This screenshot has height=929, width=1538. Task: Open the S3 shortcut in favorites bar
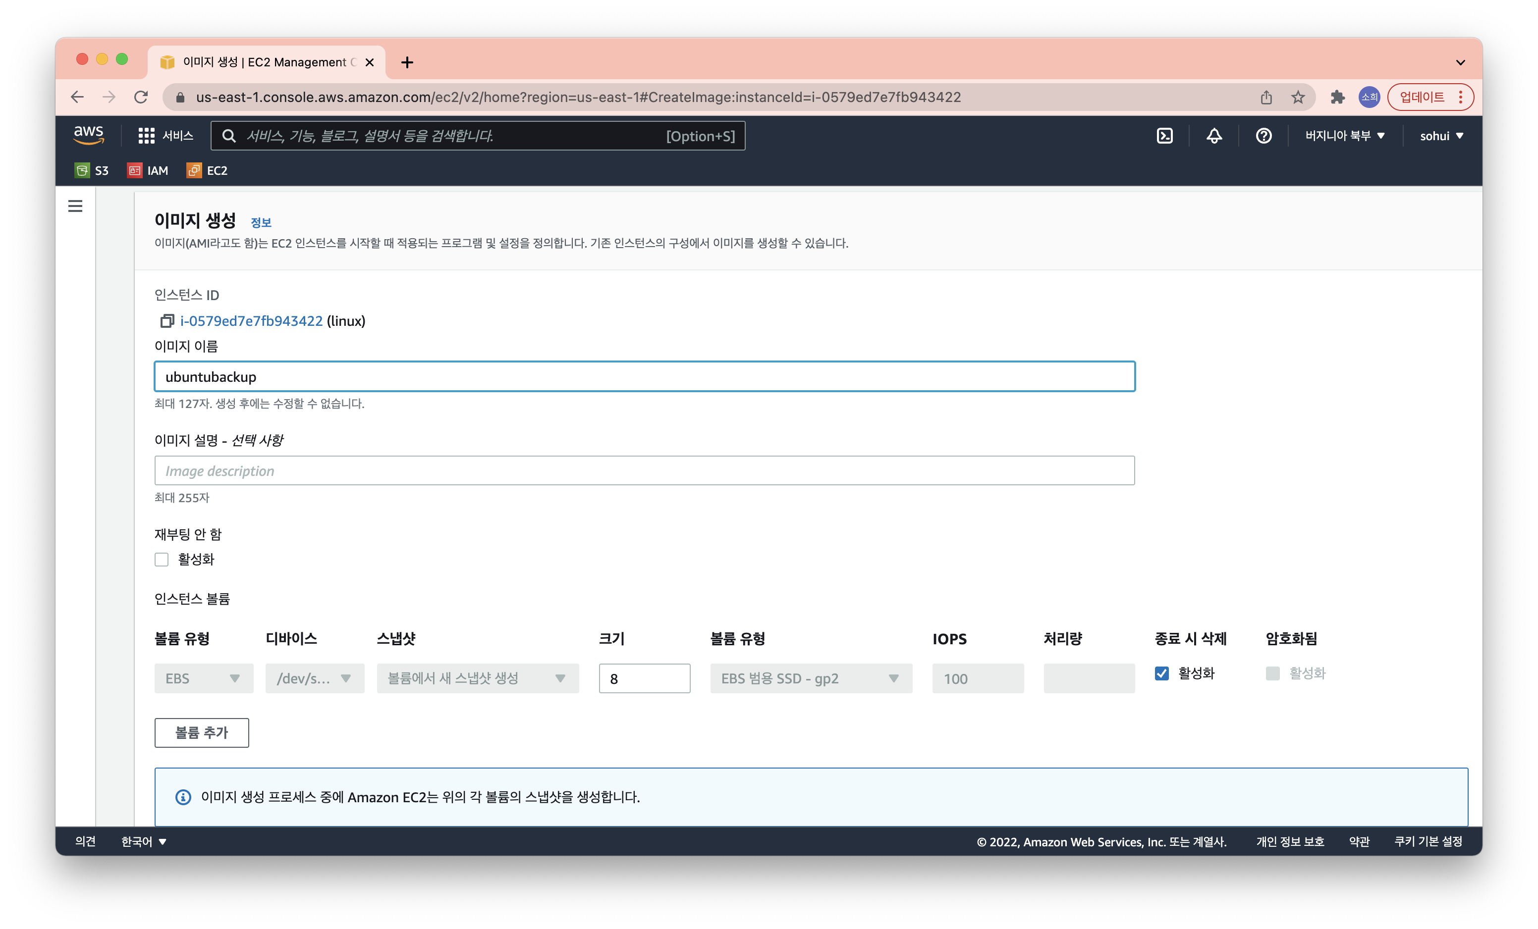pos(92,170)
